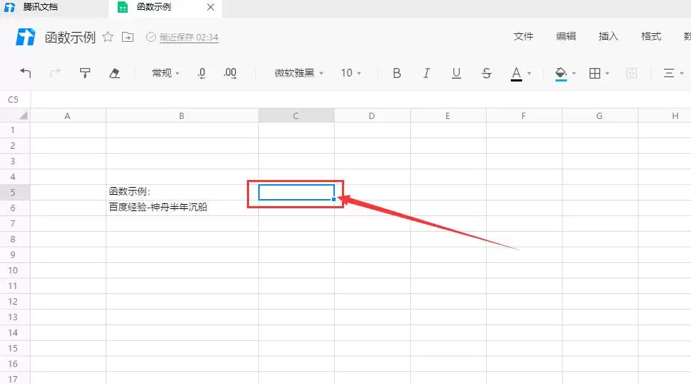
Task: Star the 函数示例 document as favorite
Action: [108, 37]
